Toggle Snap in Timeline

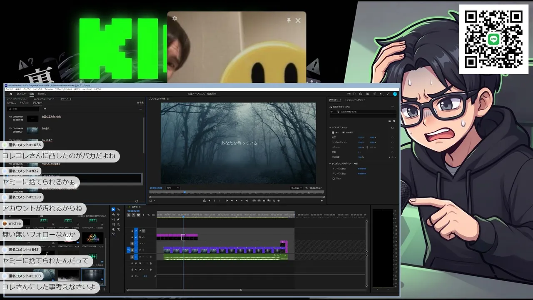(x=134, y=215)
